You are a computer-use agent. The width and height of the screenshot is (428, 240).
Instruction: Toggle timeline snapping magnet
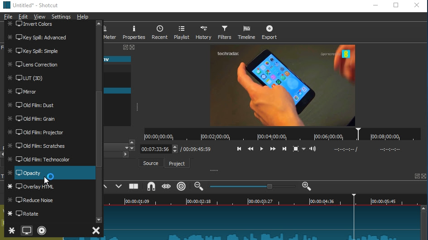tap(151, 186)
